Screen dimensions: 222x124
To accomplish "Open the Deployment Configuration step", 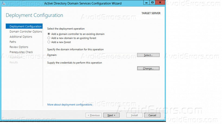I will click(x=25, y=26).
